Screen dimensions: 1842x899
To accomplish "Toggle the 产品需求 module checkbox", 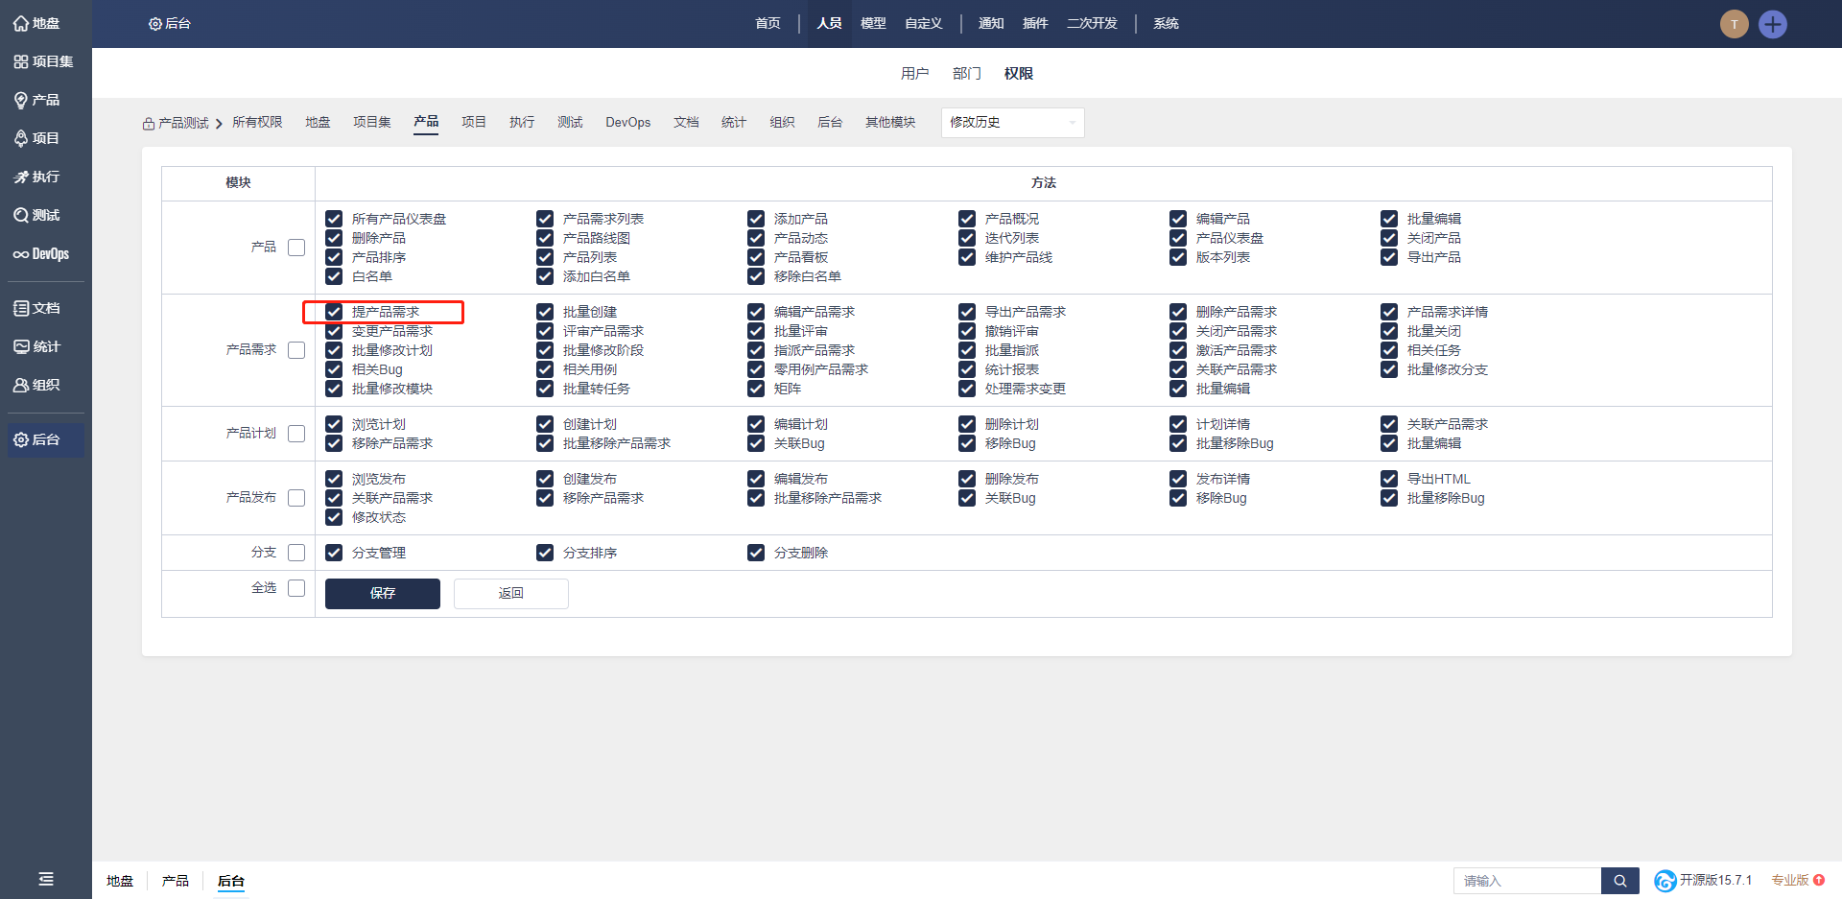I will click(296, 350).
